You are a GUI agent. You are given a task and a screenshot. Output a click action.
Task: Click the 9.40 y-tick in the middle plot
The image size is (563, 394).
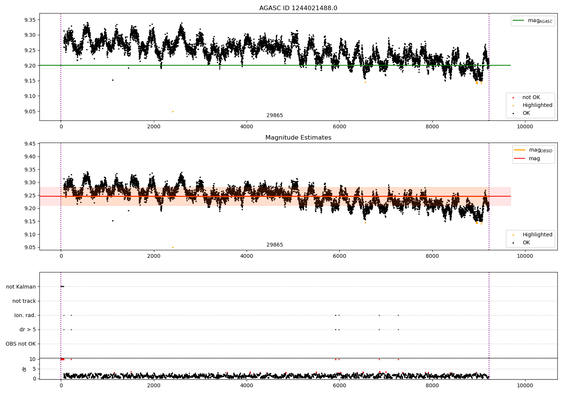(x=30, y=157)
